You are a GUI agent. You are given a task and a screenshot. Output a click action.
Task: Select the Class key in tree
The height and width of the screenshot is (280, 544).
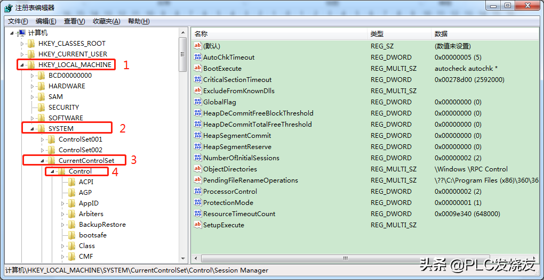coord(87,246)
